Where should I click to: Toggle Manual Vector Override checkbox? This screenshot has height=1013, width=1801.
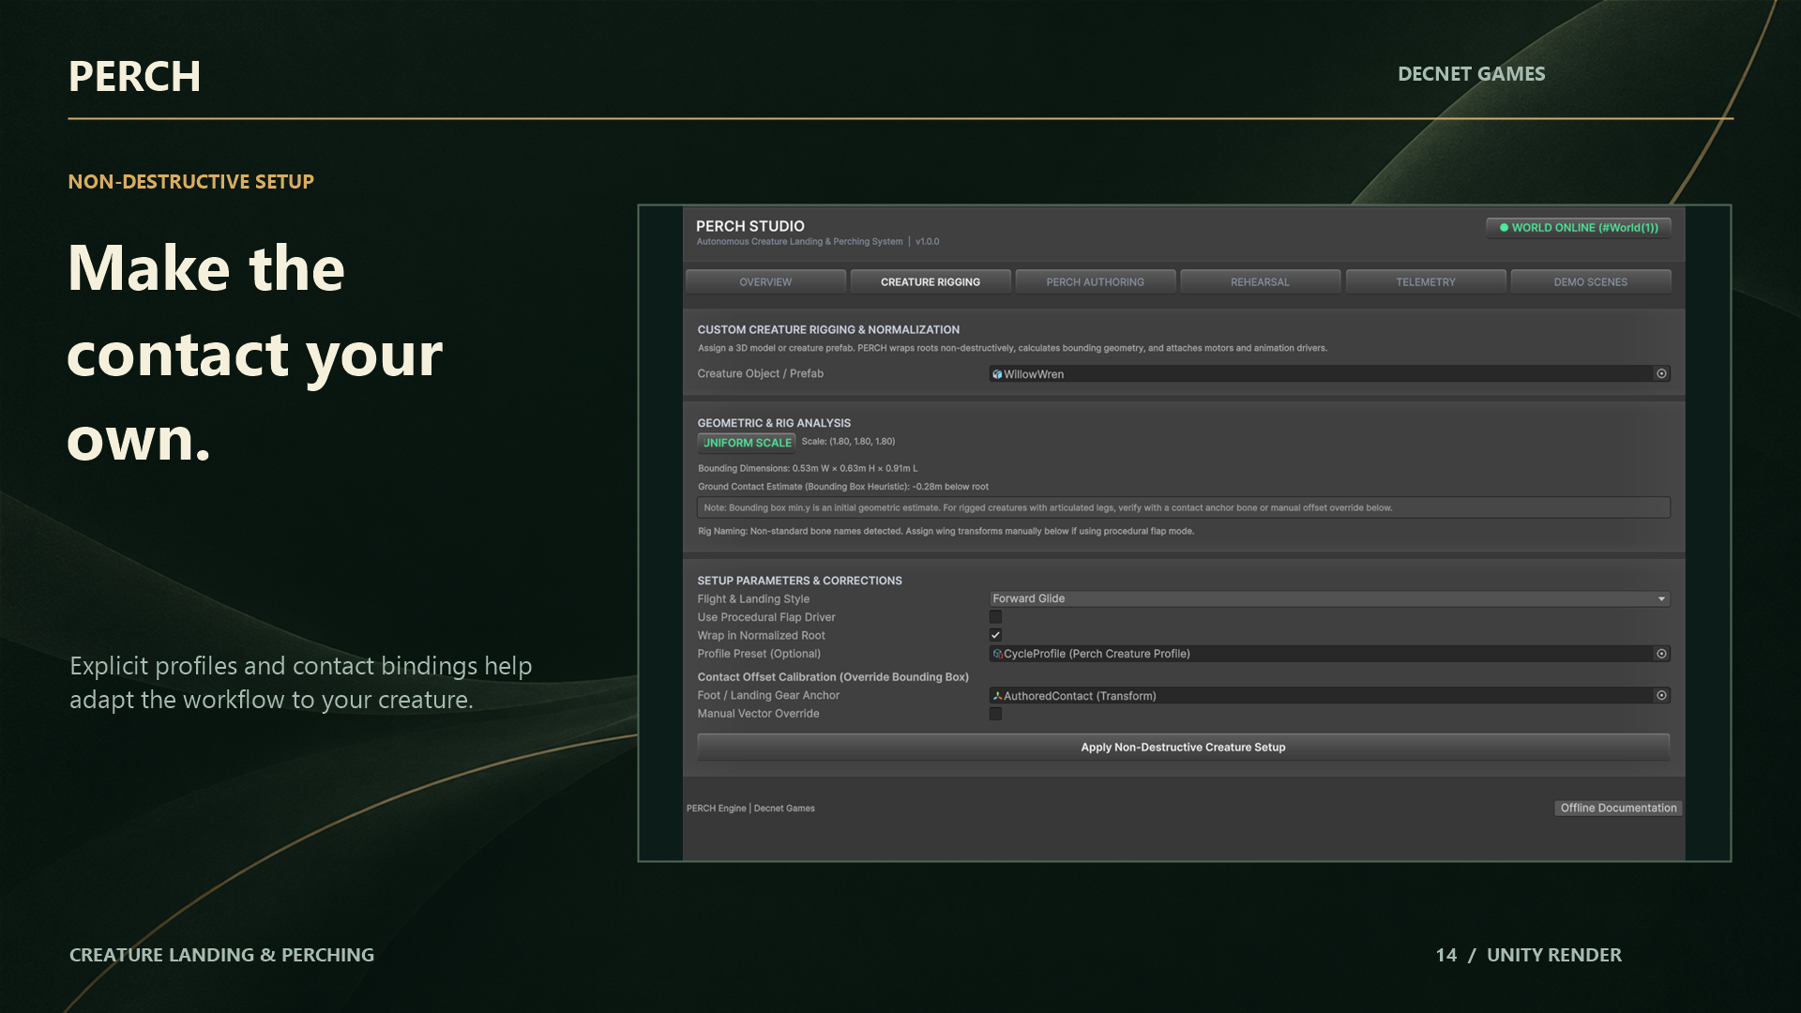point(995,714)
